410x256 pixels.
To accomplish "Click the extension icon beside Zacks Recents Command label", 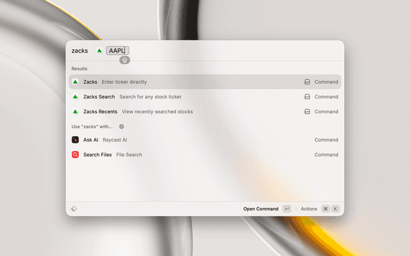I will click(307, 111).
